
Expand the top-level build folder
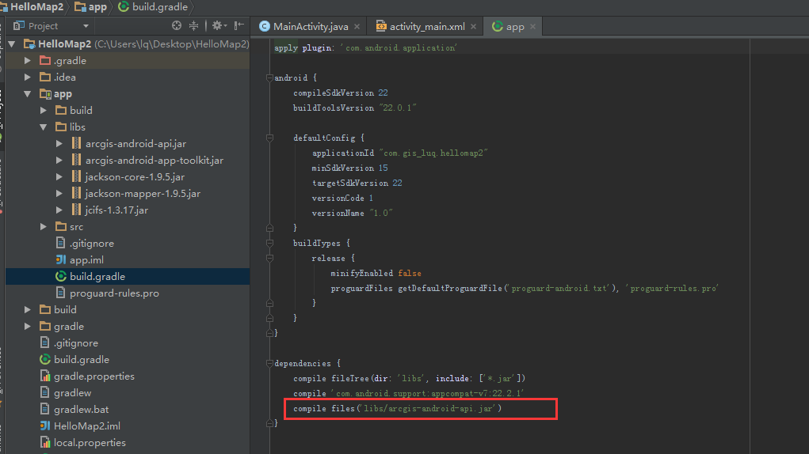click(x=28, y=309)
